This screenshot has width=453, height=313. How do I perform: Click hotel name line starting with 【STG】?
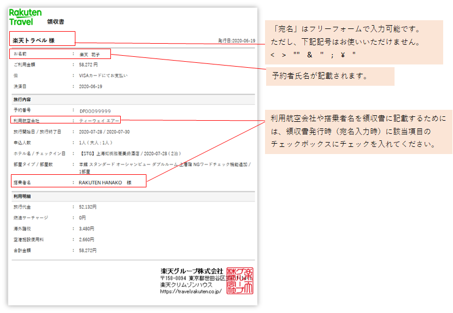pos(130,153)
